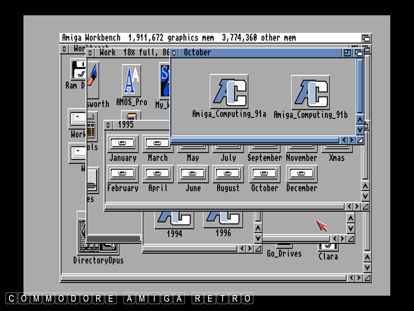Toggle the October window zoom gadget
Image resolution: width=414 pixels, height=311 pixels.
coord(347,53)
